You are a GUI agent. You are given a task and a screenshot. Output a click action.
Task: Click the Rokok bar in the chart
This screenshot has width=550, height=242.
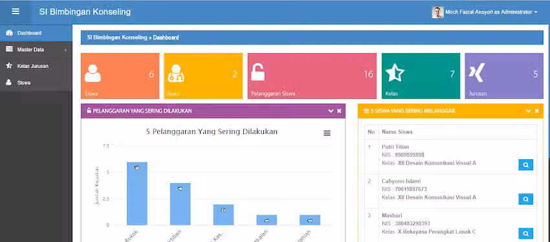(137, 193)
